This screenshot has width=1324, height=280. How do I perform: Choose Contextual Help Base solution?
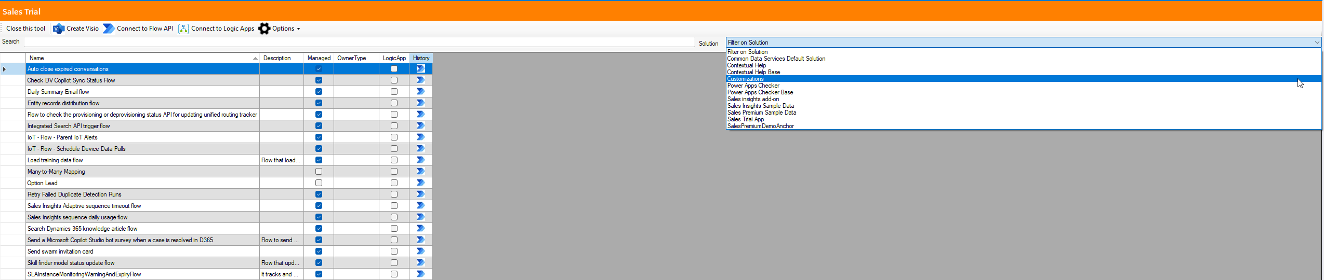tap(1023, 72)
